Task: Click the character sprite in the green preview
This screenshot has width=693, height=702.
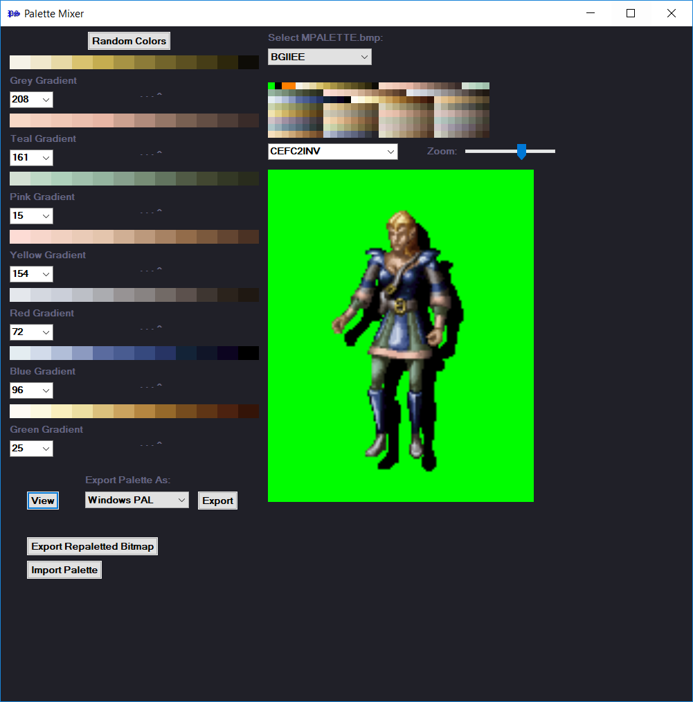Action: click(397, 340)
